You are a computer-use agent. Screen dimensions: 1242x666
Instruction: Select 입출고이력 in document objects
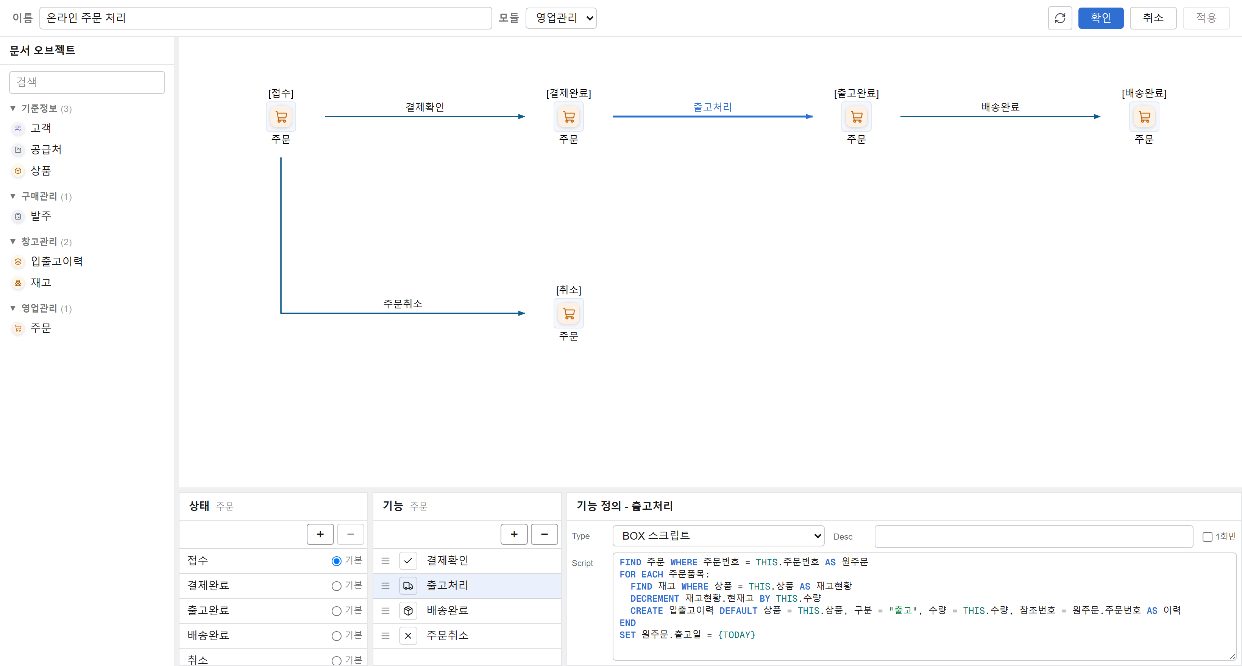[x=56, y=262]
